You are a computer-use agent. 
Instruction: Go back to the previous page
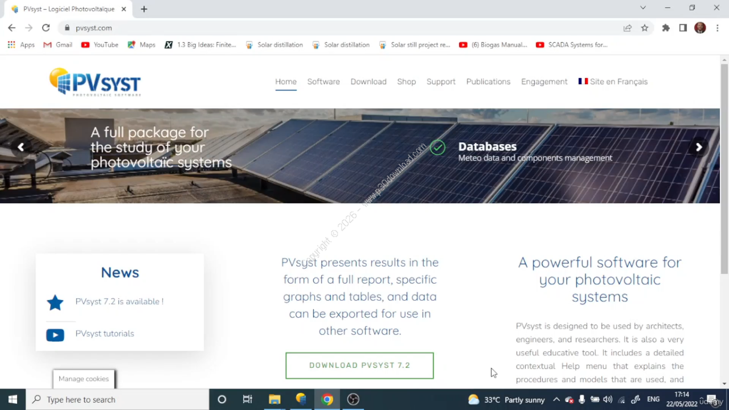click(x=12, y=28)
